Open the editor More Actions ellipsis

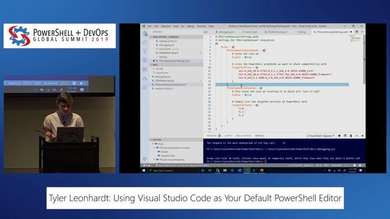(363, 32)
